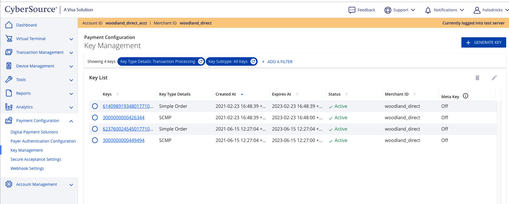
Task: Open the Support dropdown arrow
Action: pyautogui.click(x=413, y=10)
